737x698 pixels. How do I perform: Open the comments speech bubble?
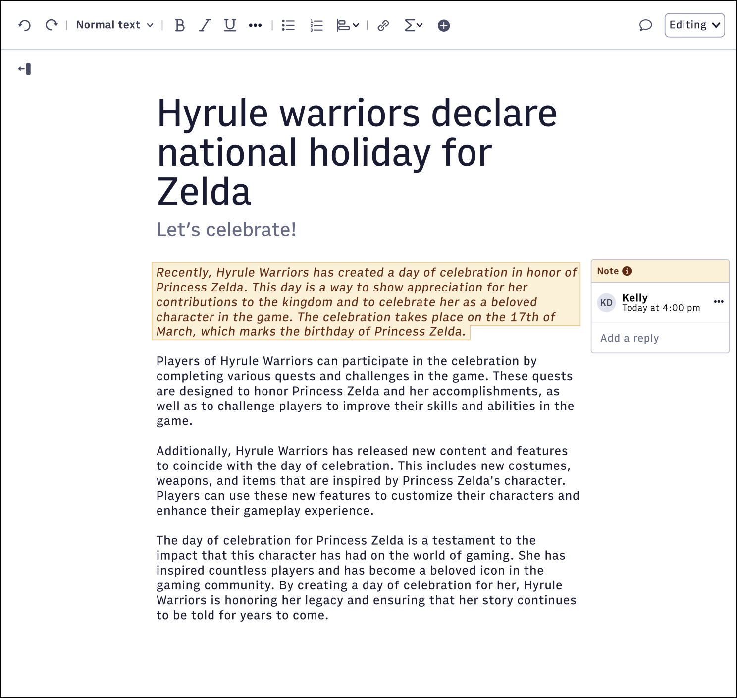pos(645,25)
